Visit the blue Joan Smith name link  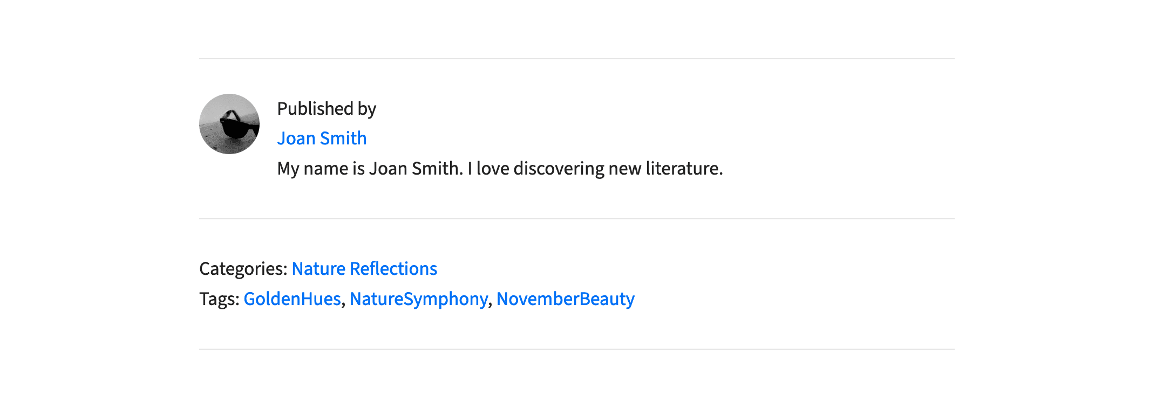322,138
